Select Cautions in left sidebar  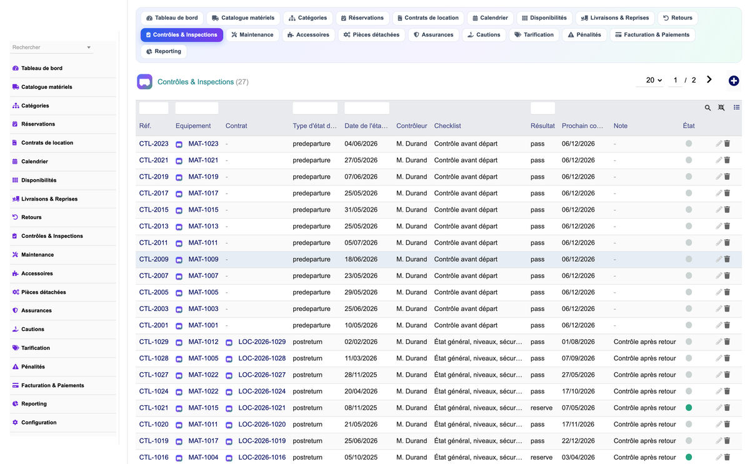[x=62, y=329]
